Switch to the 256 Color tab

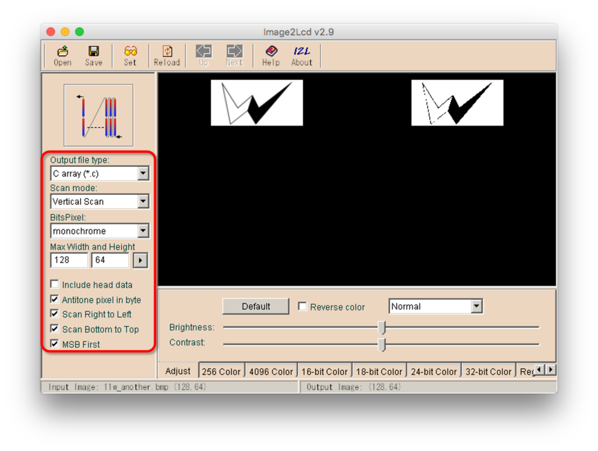(221, 372)
